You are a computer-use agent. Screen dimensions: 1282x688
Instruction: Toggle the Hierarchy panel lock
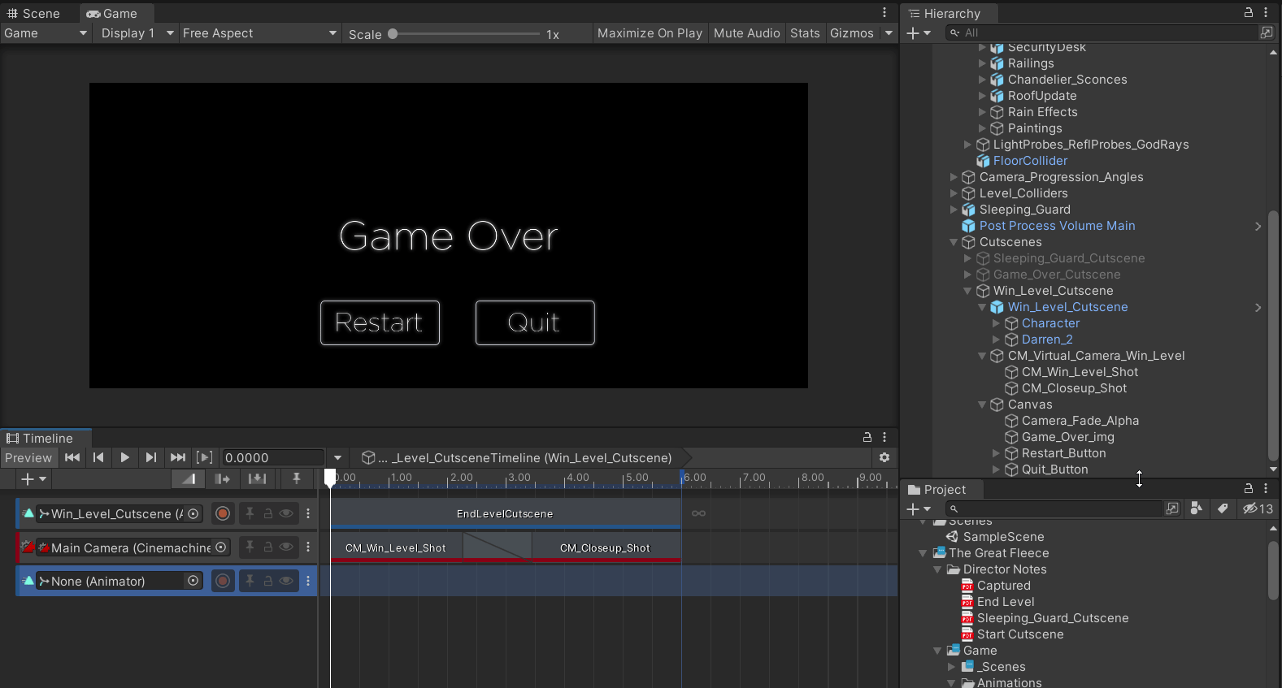1249,13
